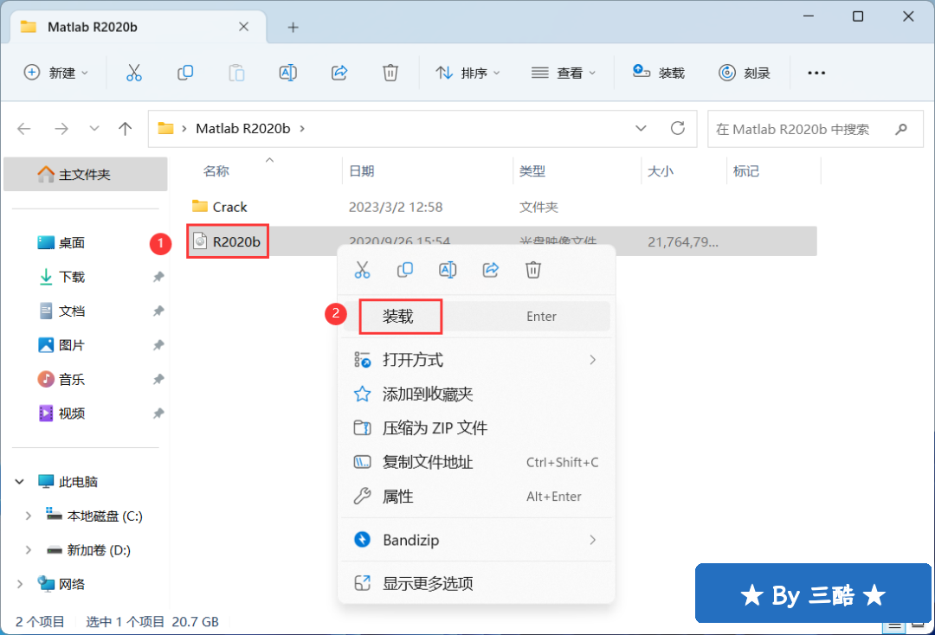Go forward with the right arrow

[x=61, y=129]
